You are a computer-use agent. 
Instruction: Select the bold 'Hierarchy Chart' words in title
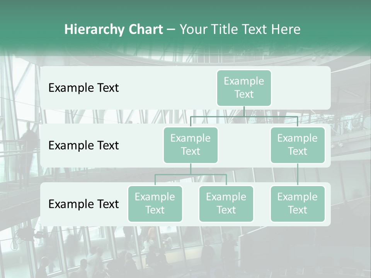[x=114, y=29]
